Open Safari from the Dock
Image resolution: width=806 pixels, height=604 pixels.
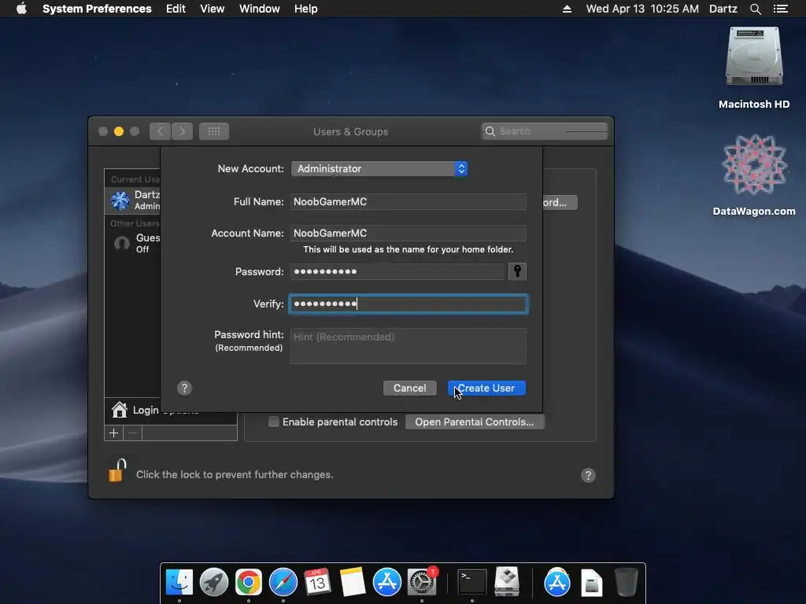click(x=283, y=583)
